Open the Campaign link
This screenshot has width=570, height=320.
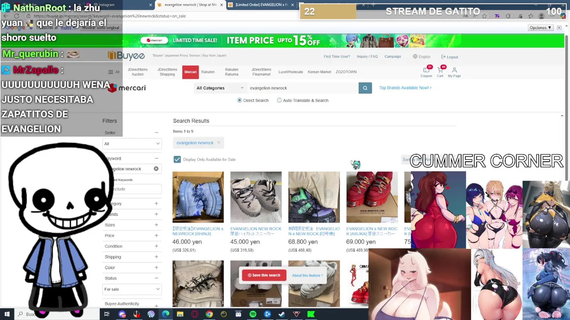click(393, 57)
